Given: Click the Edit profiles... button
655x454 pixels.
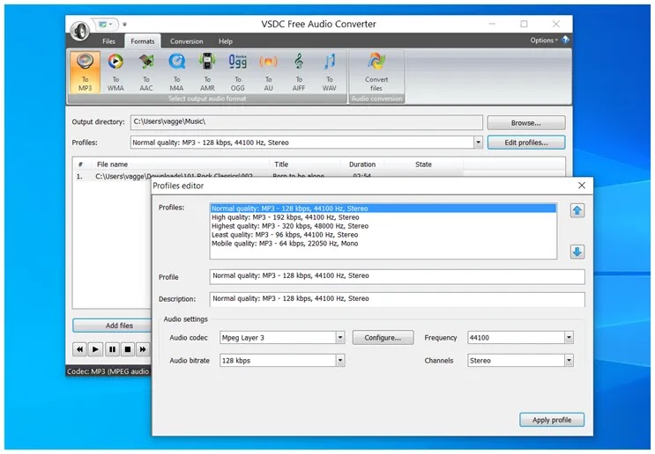Looking at the screenshot, I should point(526,143).
